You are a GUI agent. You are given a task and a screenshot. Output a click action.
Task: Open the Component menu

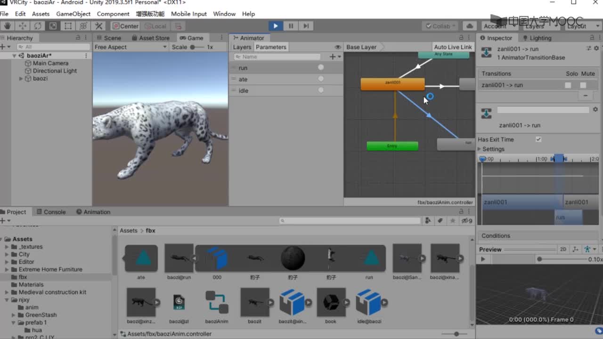113,14
